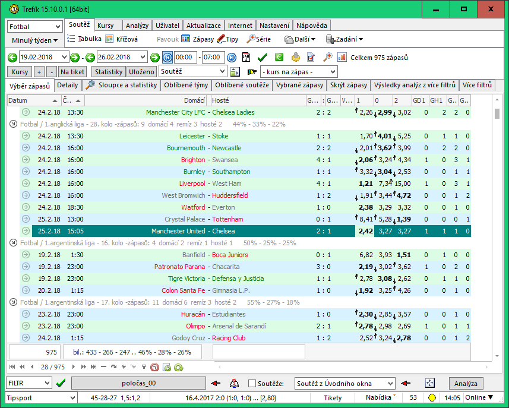
Task: Collapse the 1.argentinská liga 16. kolo group
Action: pyautogui.click(x=13, y=243)
